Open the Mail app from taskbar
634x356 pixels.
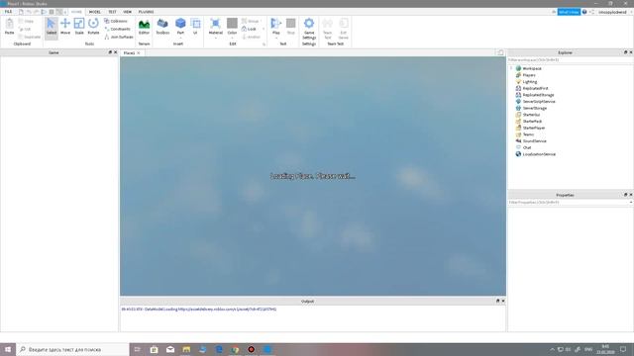click(x=170, y=349)
